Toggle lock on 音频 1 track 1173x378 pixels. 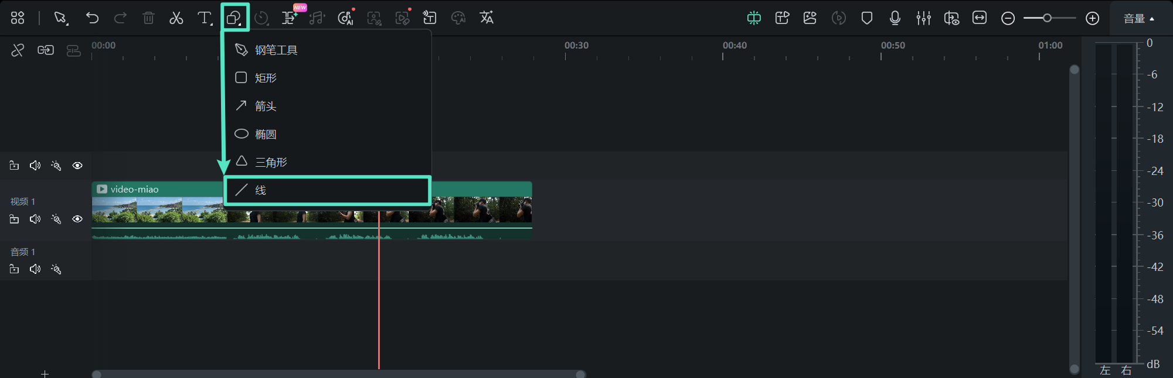coord(14,269)
